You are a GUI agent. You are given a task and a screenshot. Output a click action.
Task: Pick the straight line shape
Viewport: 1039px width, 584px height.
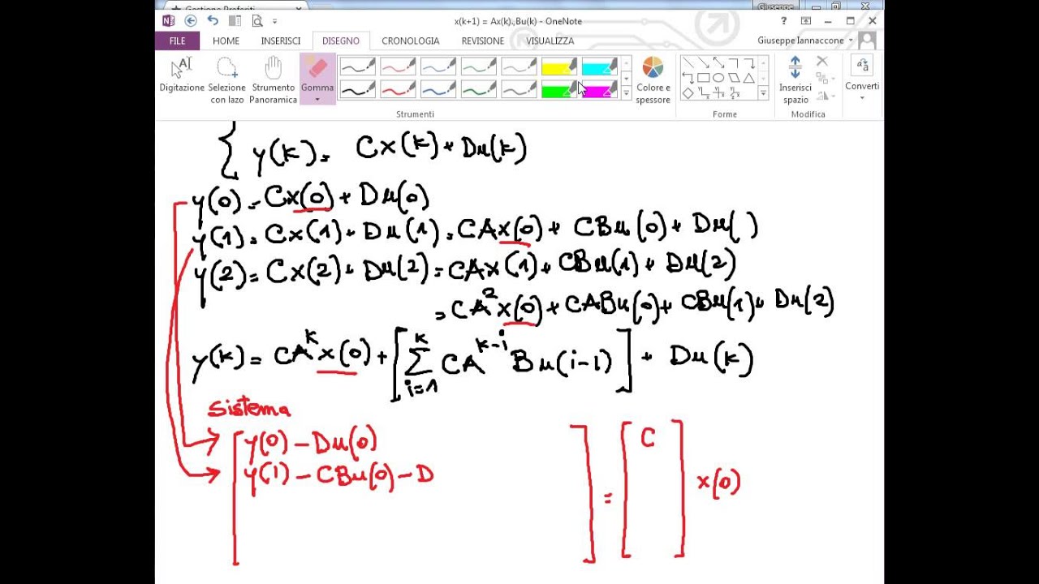pos(688,62)
